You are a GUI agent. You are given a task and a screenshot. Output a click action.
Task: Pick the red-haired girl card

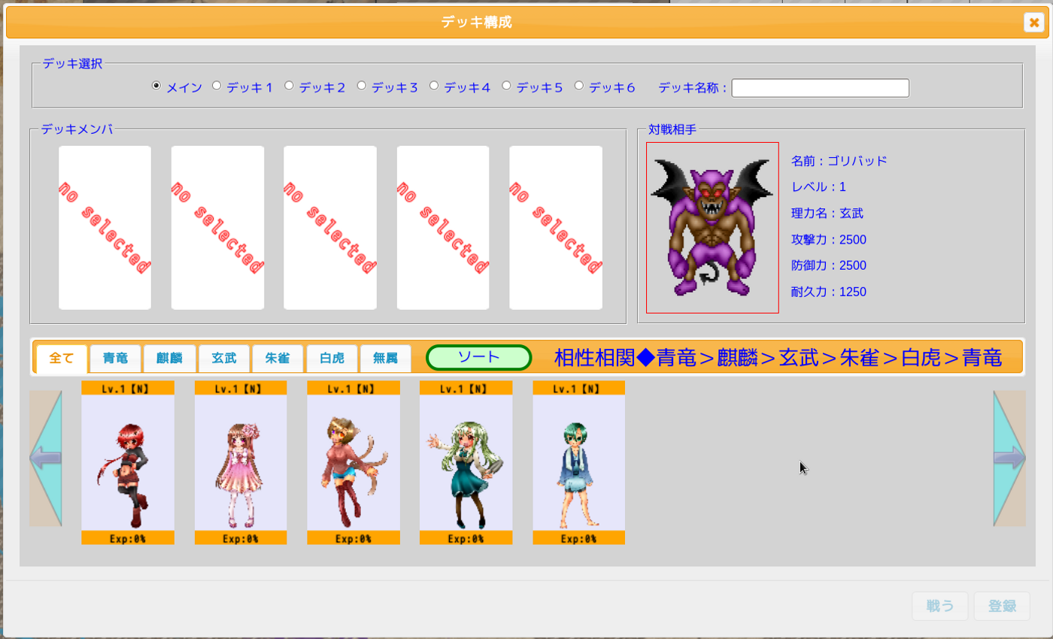tap(128, 462)
